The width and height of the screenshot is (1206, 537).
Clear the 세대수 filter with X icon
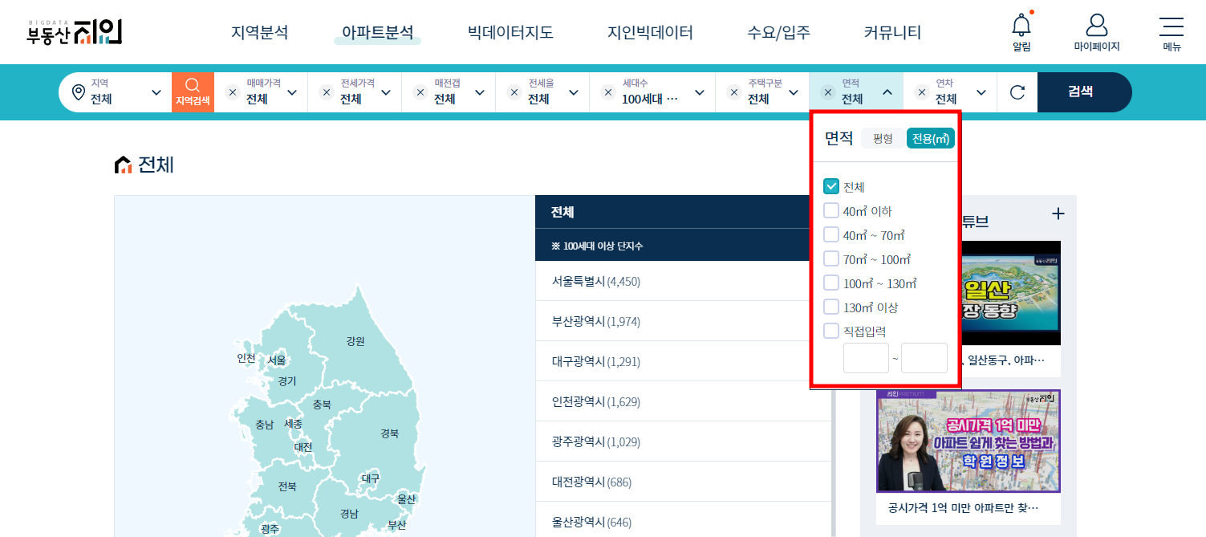pos(608,92)
